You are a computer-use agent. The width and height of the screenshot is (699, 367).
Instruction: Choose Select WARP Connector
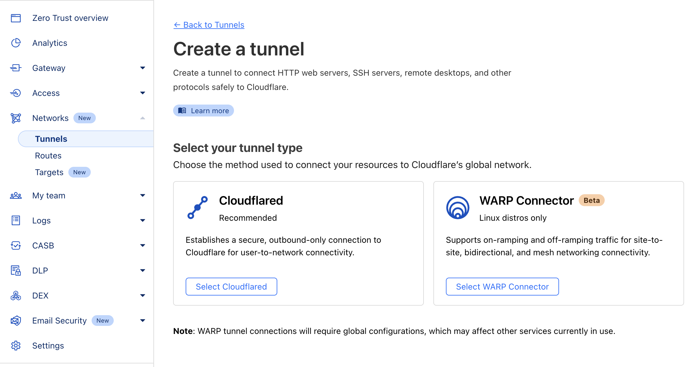(x=502, y=286)
